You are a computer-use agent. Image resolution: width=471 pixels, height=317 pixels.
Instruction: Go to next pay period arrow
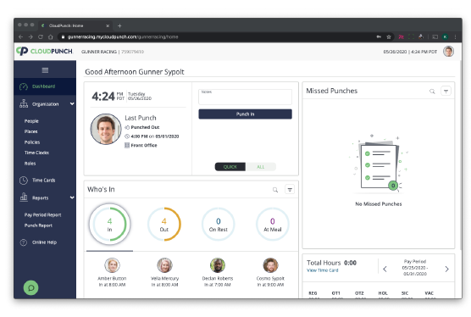(446, 269)
